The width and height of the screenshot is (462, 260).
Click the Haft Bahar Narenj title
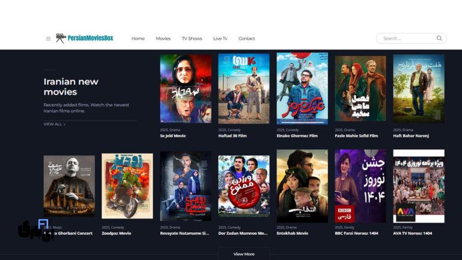[x=411, y=136]
